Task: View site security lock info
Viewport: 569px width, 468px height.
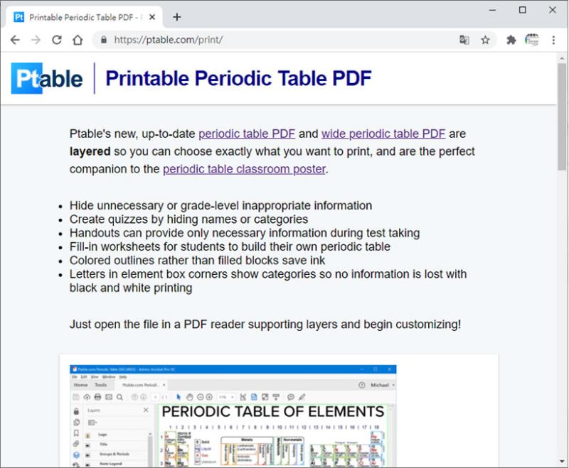Action: click(104, 40)
